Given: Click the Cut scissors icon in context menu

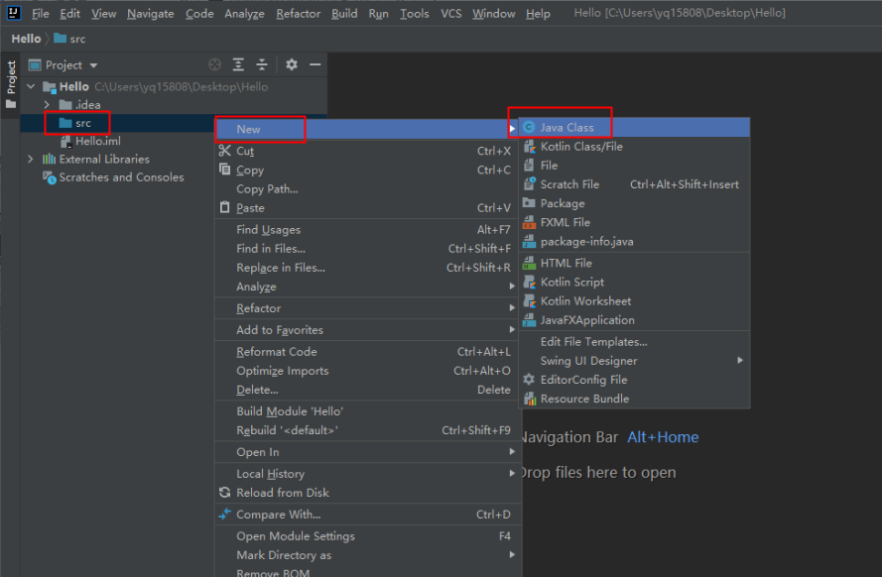Looking at the screenshot, I should coord(225,151).
